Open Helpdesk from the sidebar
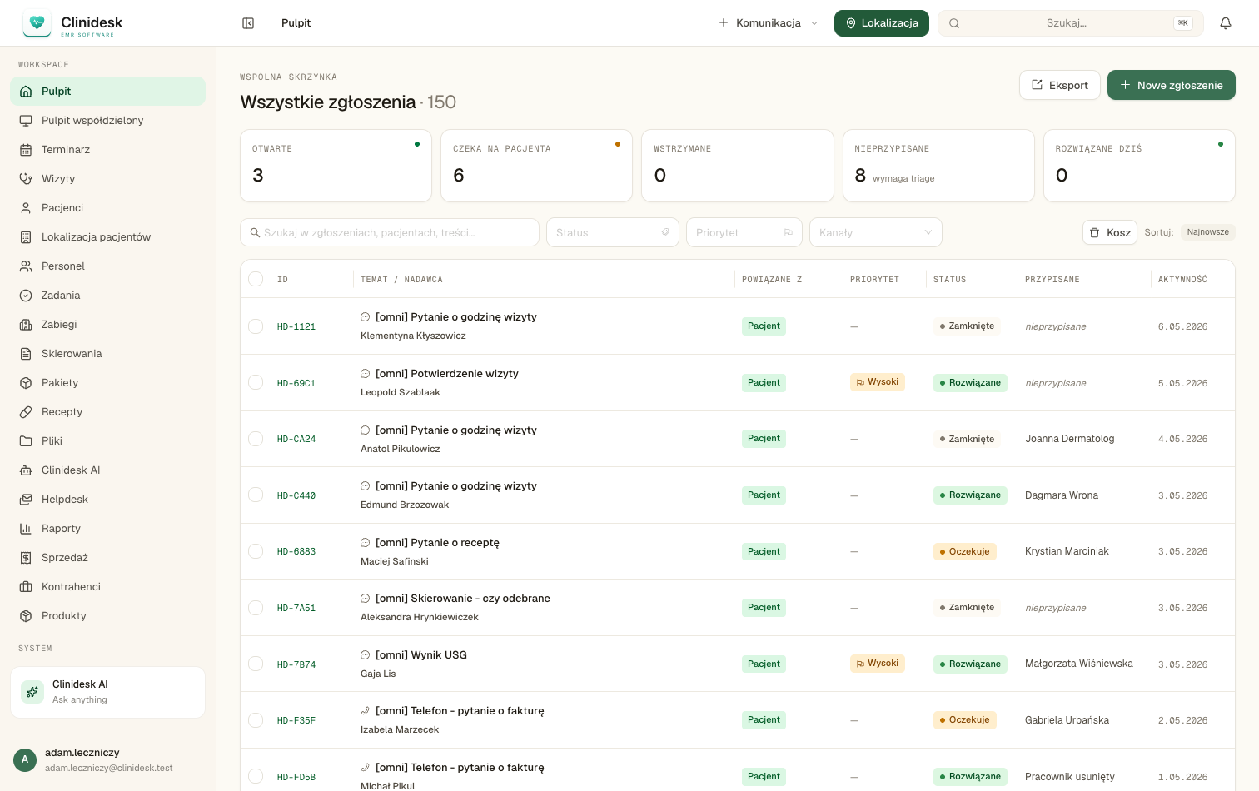1259x791 pixels. coord(108,500)
